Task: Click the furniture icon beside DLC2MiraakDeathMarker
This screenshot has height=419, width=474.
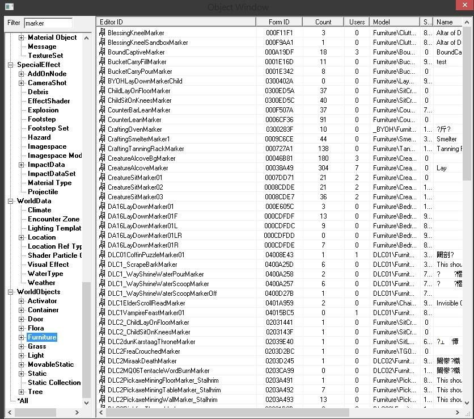Action: 102,361
